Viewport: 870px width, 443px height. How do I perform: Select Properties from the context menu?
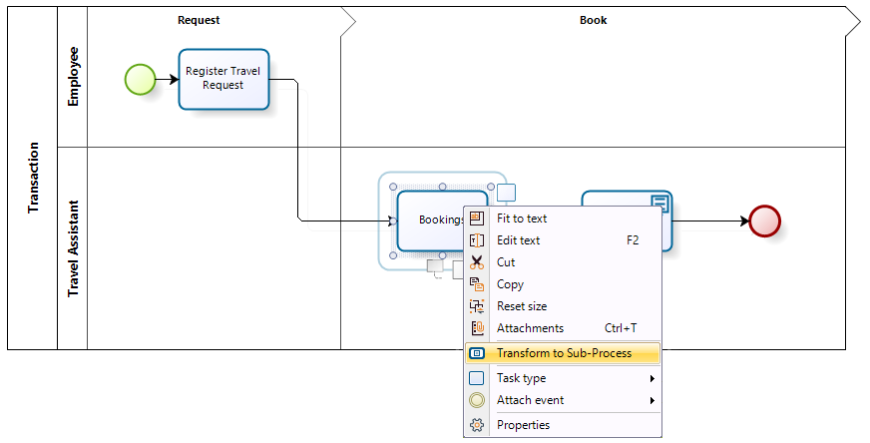click(523, 425)
